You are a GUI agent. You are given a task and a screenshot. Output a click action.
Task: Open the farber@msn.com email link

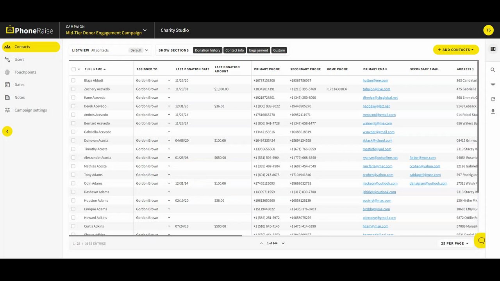(x=423, y=158)
